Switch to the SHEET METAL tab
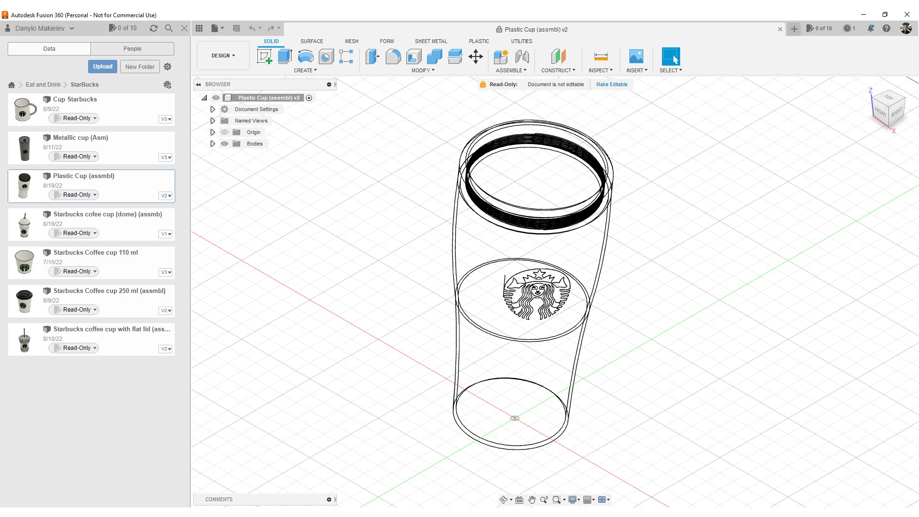Viewport: 919px width, 517px height. pos(431,41)
